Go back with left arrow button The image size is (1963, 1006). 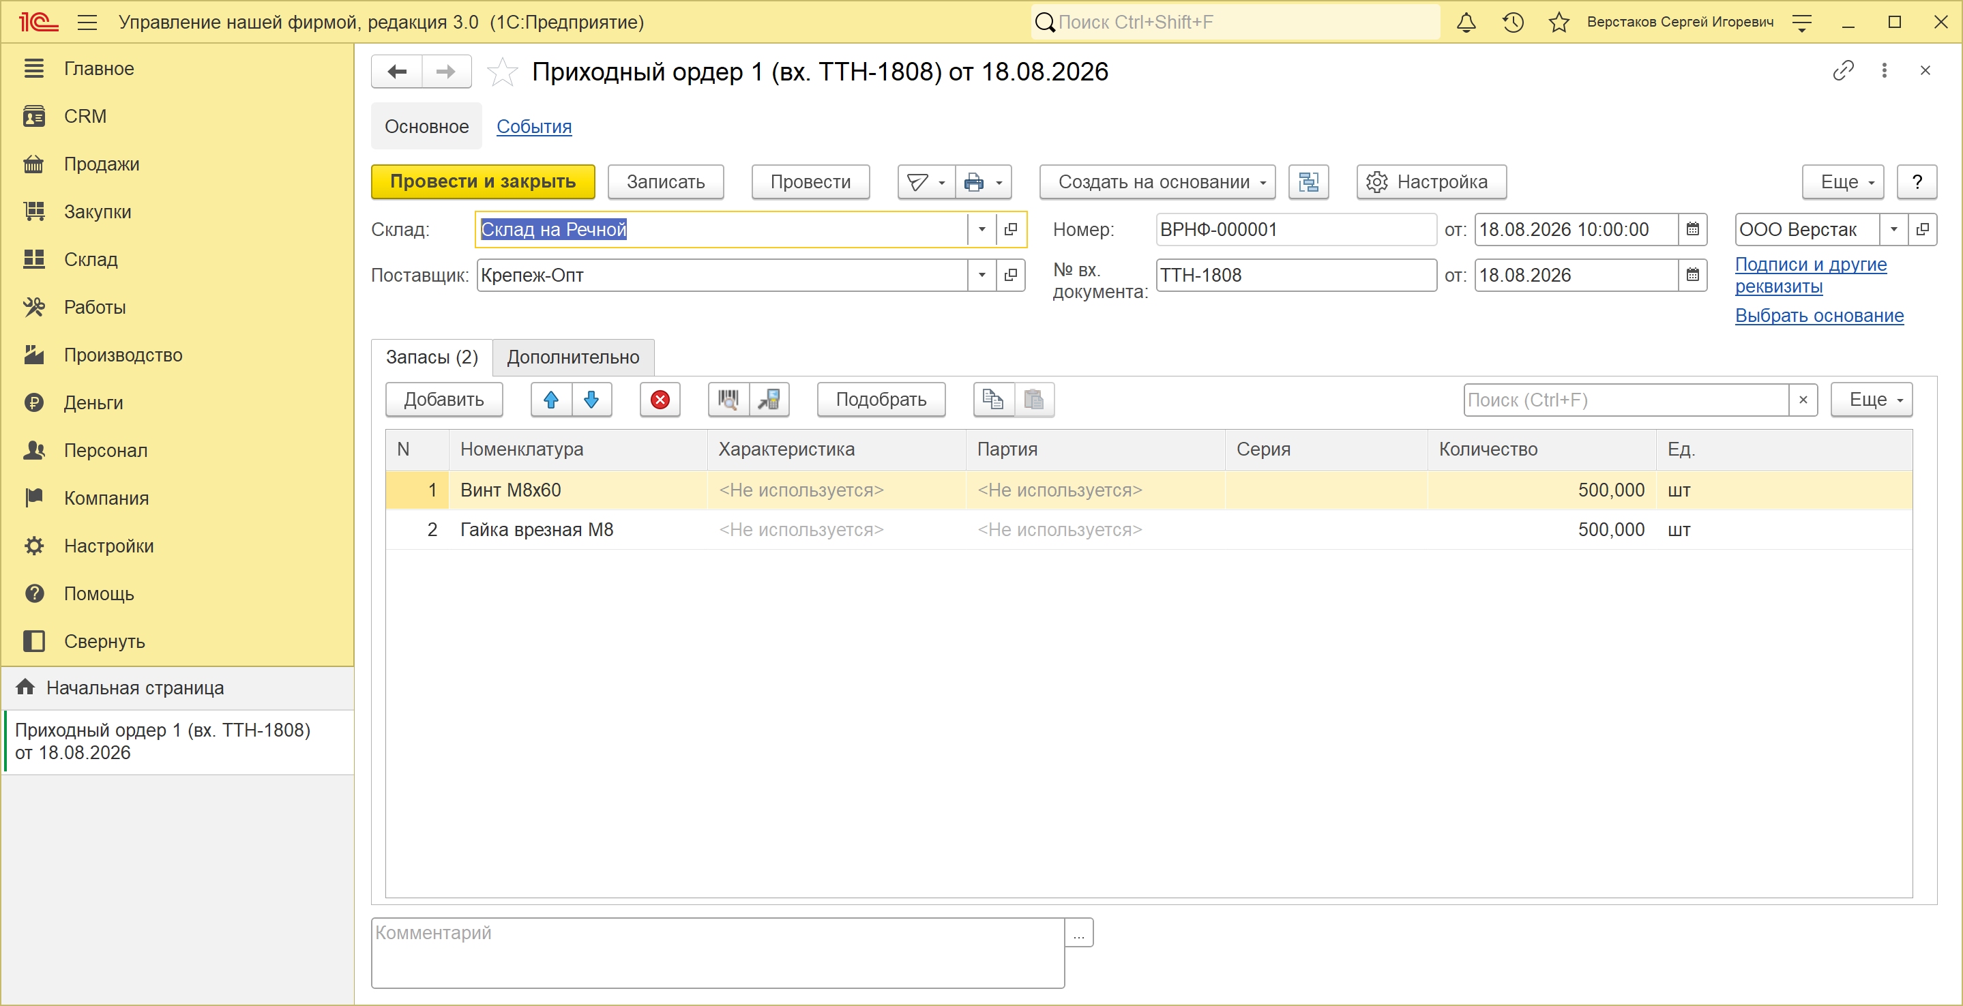[397, 72]
